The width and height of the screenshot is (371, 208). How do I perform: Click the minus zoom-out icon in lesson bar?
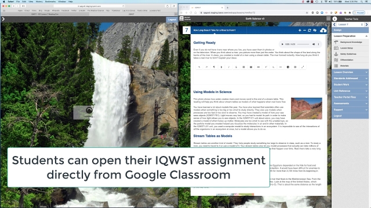(304, 30)
